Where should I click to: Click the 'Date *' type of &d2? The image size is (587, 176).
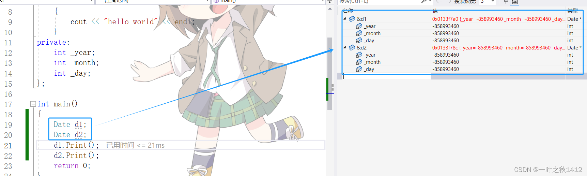click(574, 48)
